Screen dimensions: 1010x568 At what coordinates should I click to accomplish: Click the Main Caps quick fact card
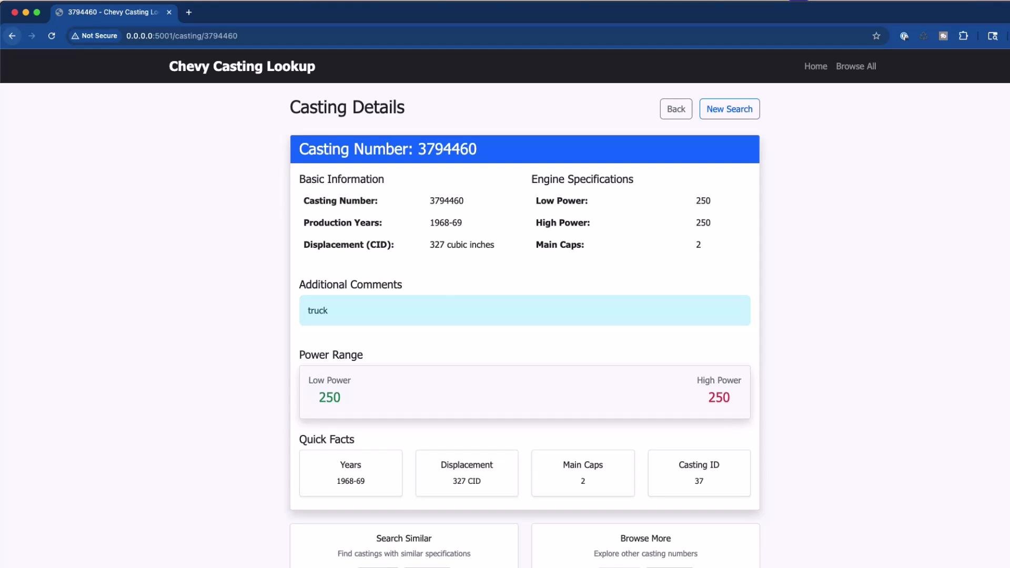[x=583, y=473]
